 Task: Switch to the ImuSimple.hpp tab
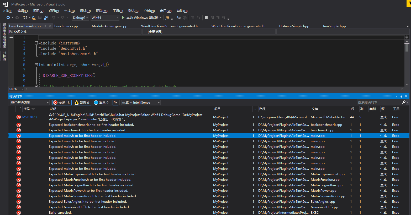pyautogui.click(x=334, y=26)
